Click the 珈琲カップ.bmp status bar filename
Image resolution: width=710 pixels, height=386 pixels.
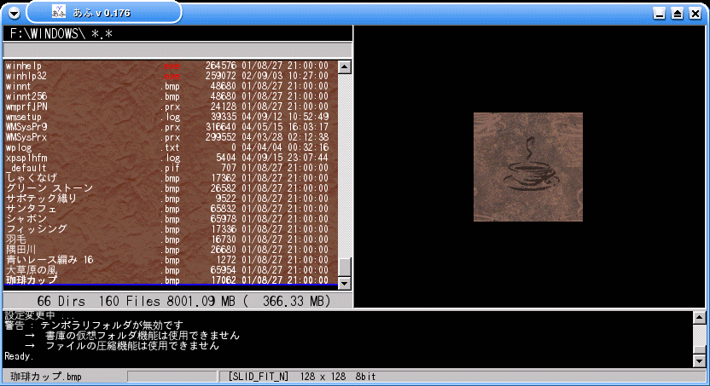[x=46, y=377]
